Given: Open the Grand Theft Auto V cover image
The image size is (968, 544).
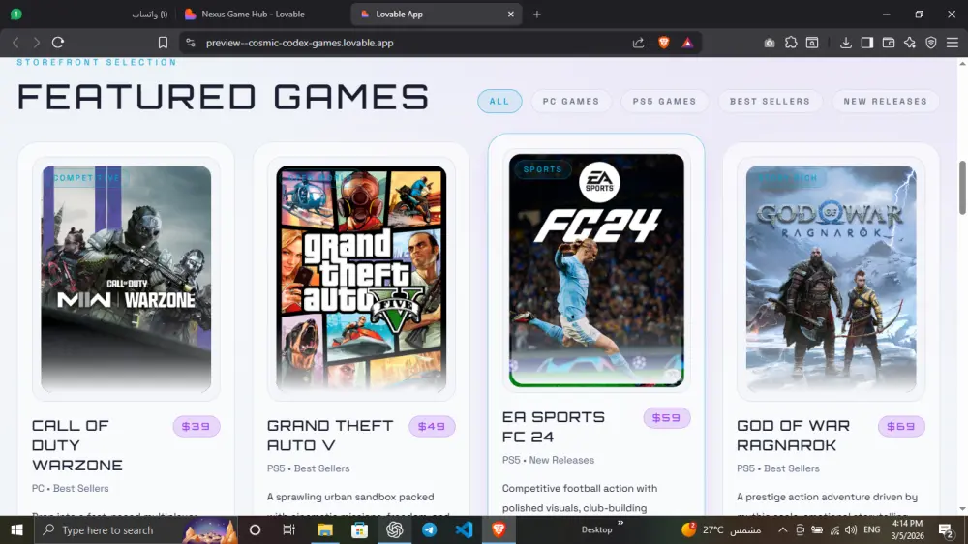Looking at the screenshot, I should [x=361, y=279].
